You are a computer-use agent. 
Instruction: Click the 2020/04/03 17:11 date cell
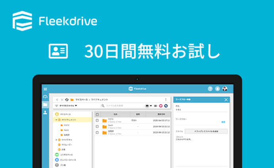[161, 120]
